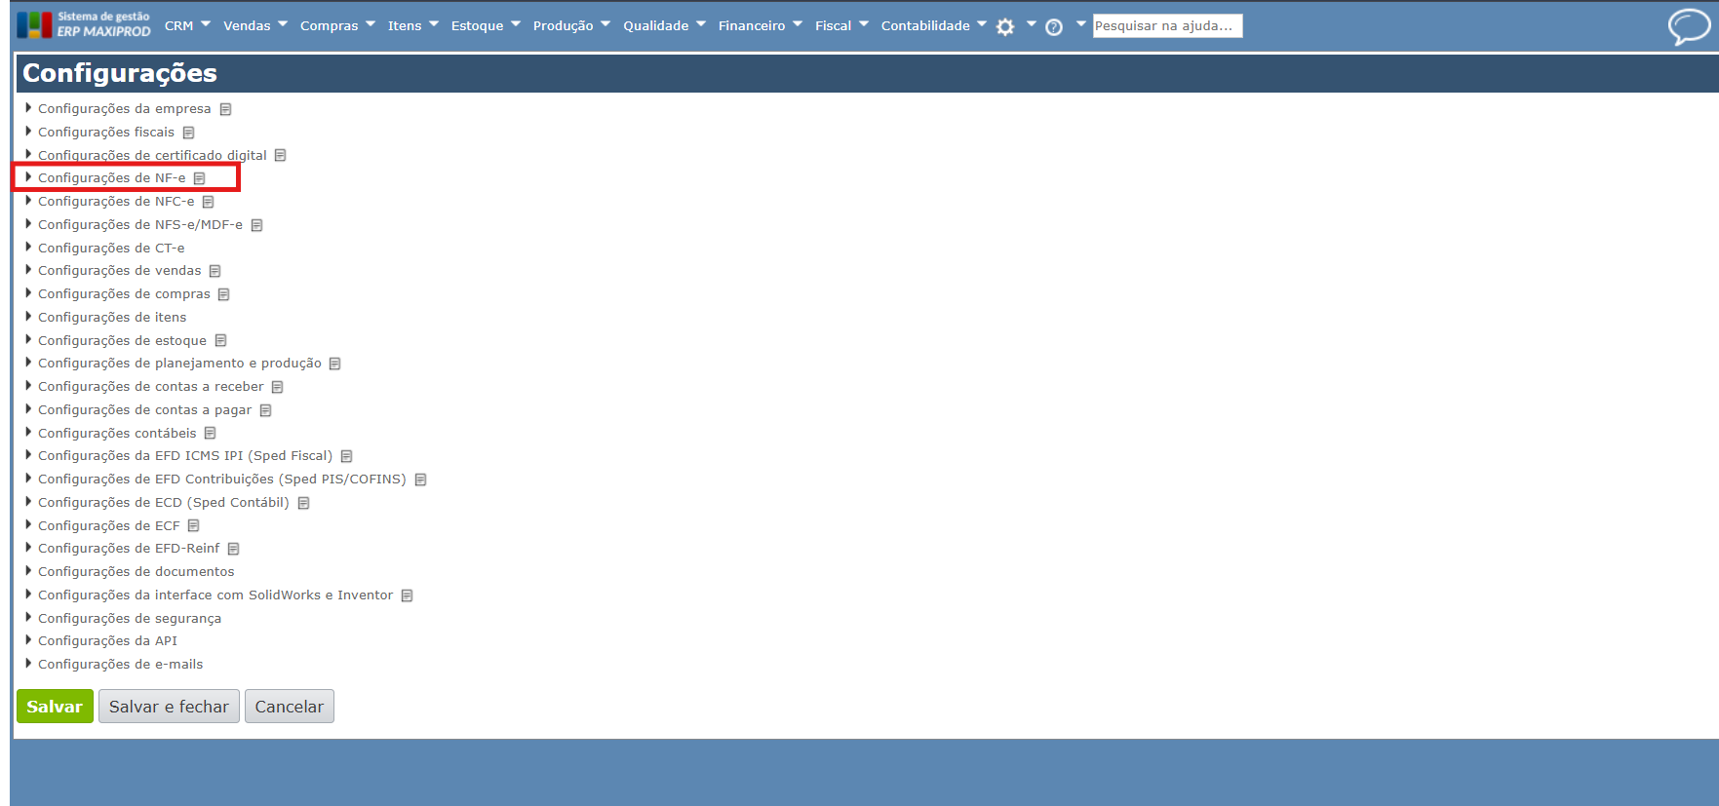This screenshot has width=1719, height=806.
Task: Open document icon beside planejamento e produção
Action: 334,364
